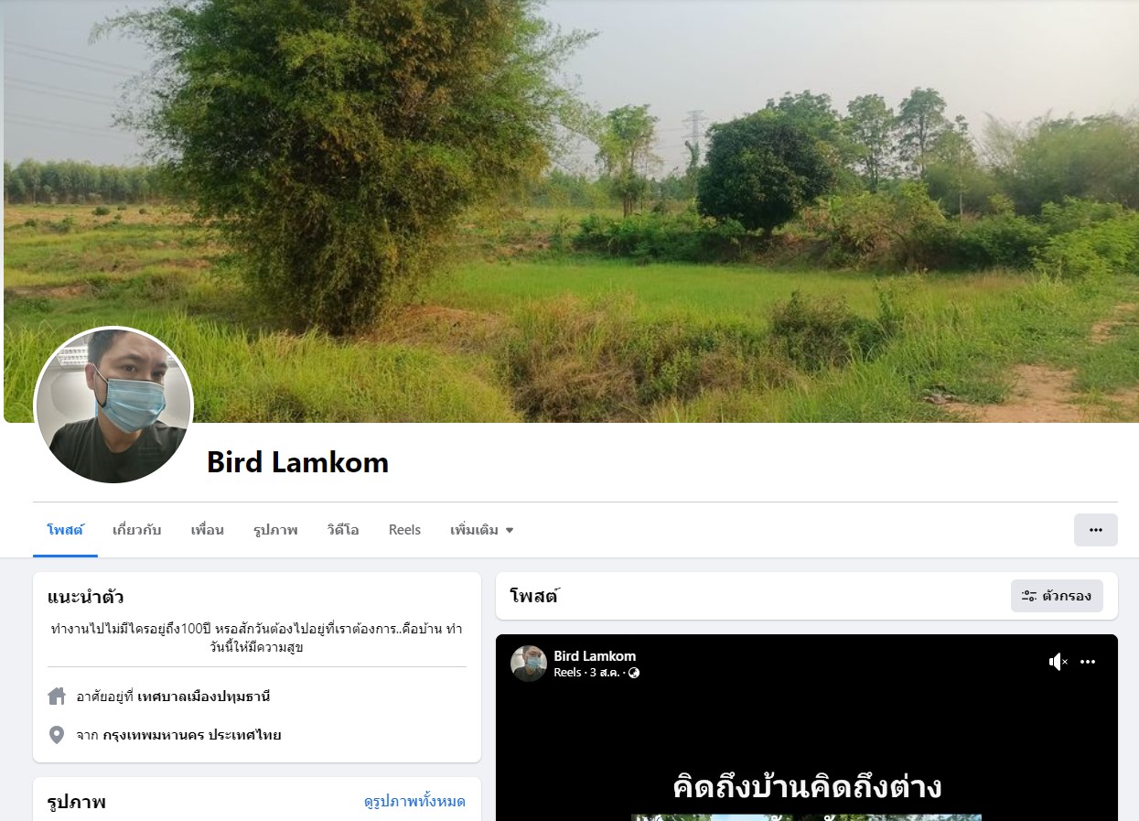
Task: Click the เทศบาลเมืองปทุมธานี location link
Action: coord(203,697)
